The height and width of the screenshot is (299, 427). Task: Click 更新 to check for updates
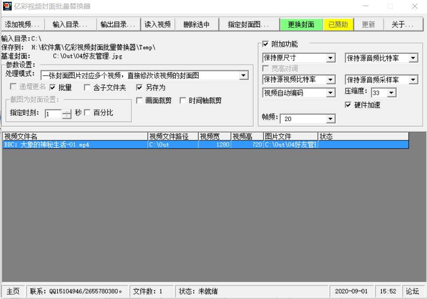pyautogui.click(x=368, y=24)
